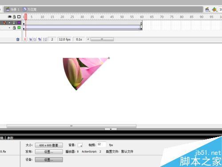Open the modify onion markers icon

coord(45,39)
